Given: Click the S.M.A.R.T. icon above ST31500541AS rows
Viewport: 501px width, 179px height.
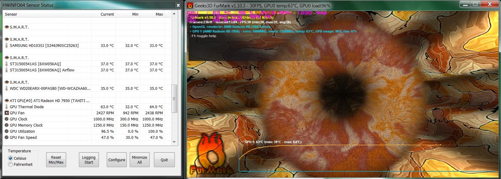Looking at the screenshot, I should point(7,58).
